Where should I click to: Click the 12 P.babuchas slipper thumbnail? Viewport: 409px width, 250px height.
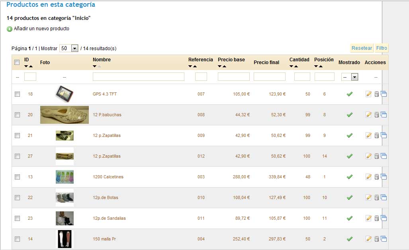65,115
